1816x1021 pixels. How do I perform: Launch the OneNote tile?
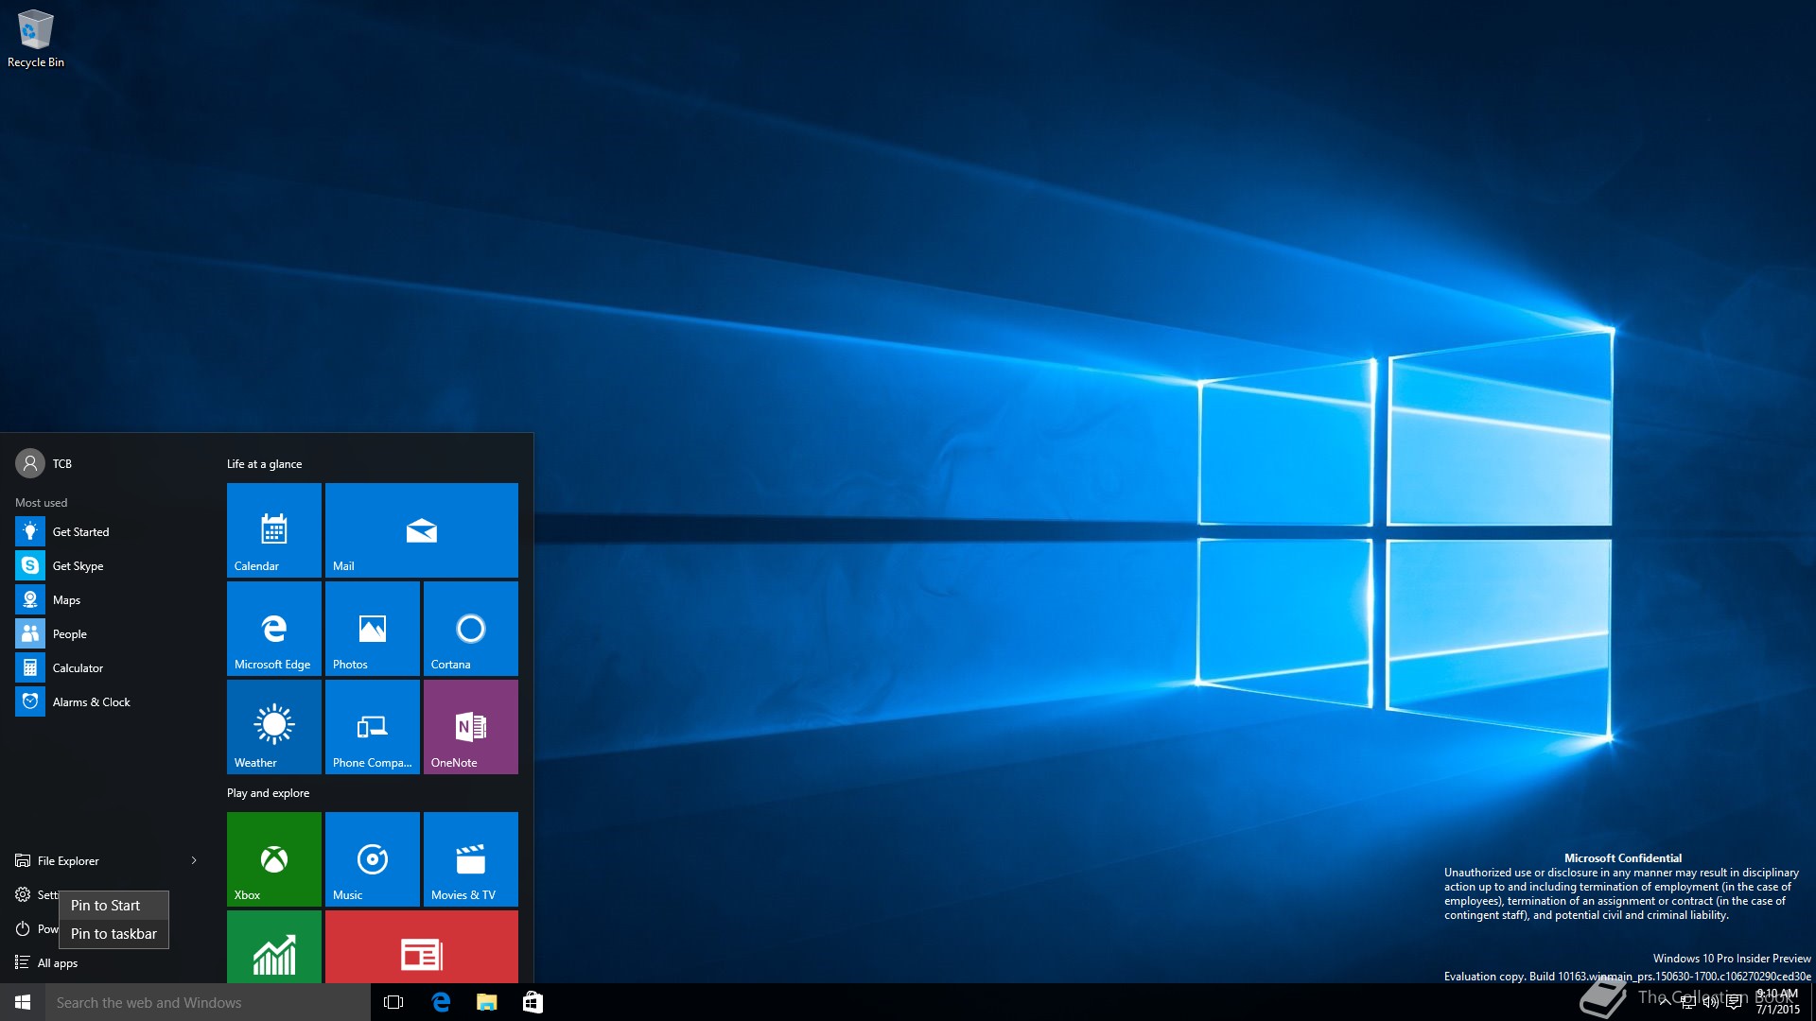(471, 727)
